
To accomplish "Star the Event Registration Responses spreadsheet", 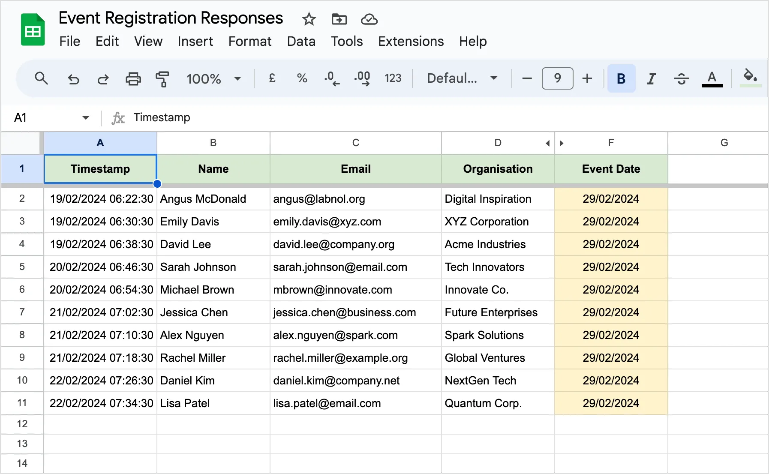I will pyautogui.click(x=308, y=19).
